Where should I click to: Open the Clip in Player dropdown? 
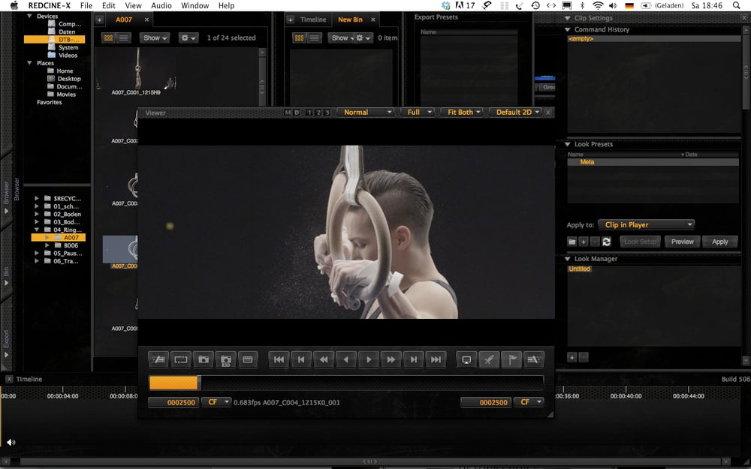[646, 224]
